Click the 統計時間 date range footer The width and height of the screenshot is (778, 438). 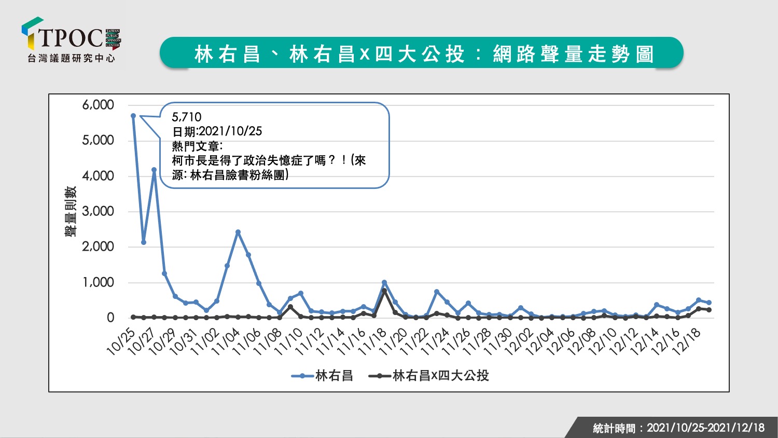[x=679, y=428]
